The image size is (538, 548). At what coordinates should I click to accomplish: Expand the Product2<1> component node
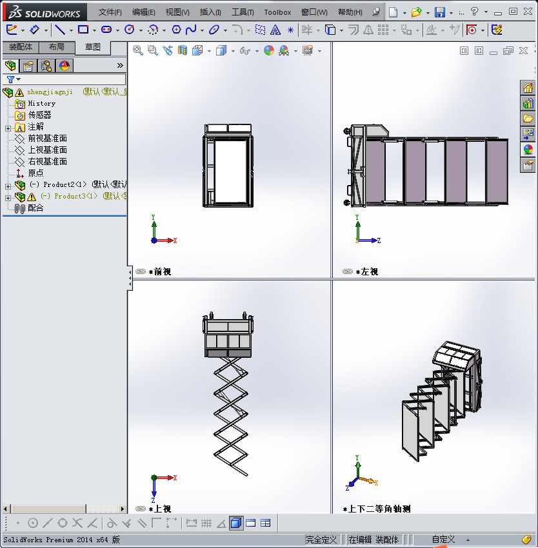tap(8, 186)
